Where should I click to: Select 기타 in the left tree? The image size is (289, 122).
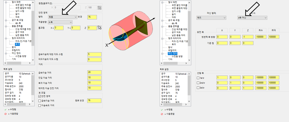tap(13, 59)
